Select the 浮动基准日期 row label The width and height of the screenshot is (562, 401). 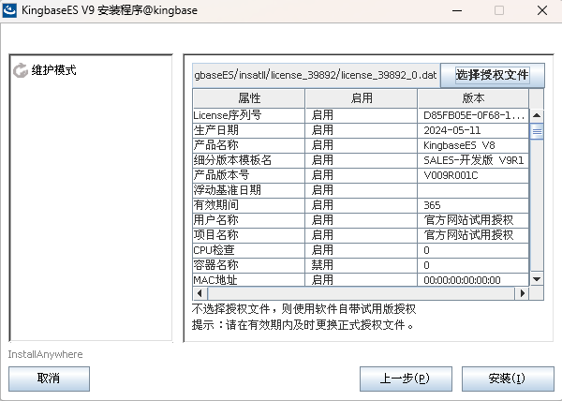pyautogui.click(x=227, y=190)
